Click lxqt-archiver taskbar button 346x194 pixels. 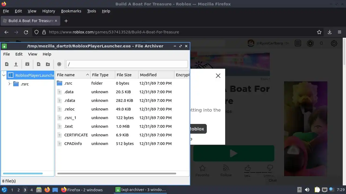tap(141, 190)
